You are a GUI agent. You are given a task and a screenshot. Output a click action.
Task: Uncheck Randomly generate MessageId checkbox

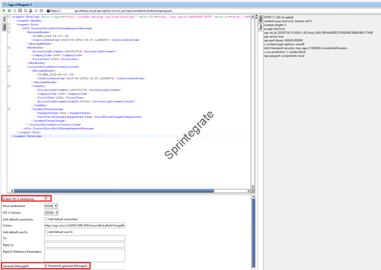[46, 266]
